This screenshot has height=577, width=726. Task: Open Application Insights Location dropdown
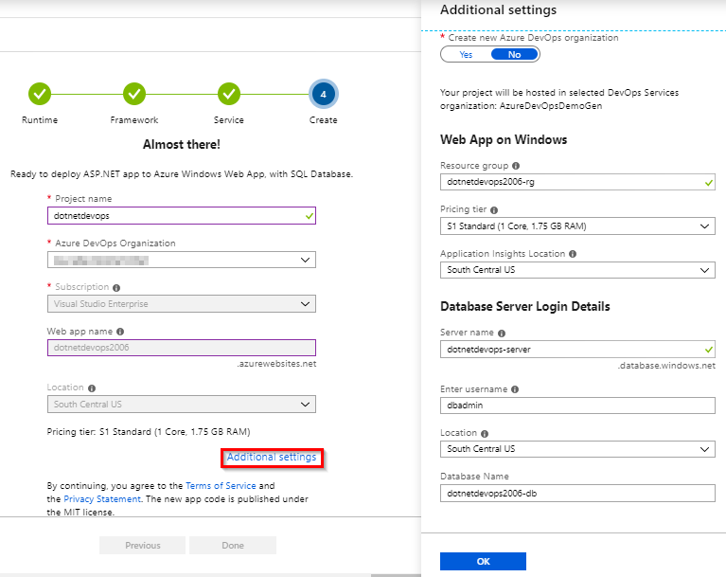577,270
